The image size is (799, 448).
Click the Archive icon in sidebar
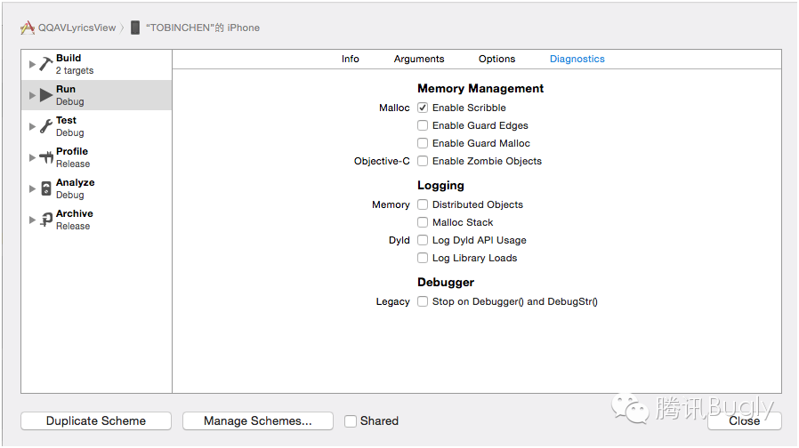point(46,220)
